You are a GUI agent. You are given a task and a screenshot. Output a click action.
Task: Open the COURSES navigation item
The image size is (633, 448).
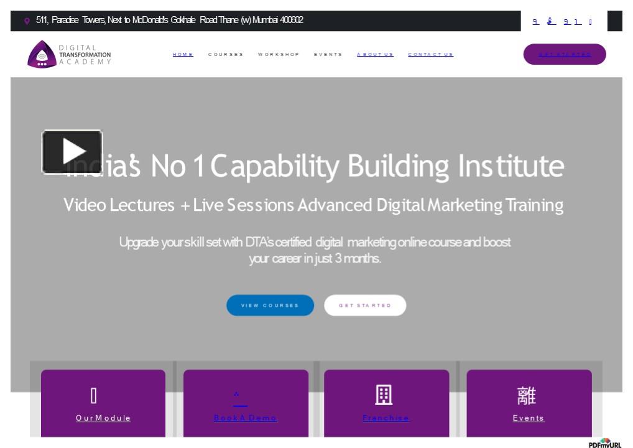click(x=226, y=54)
